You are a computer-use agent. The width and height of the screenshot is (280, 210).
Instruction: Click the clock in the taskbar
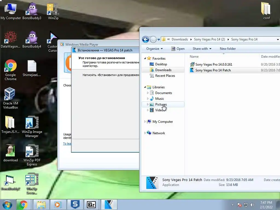point(266,205)
